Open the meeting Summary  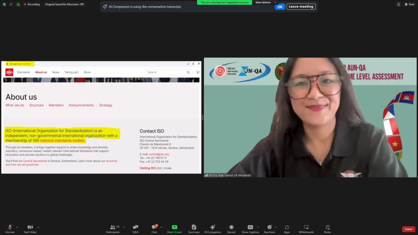(x=194, y=228)
